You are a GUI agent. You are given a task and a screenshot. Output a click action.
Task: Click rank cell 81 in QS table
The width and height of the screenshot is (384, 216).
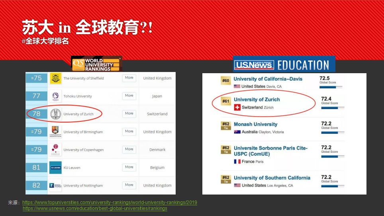coord(36,167)
